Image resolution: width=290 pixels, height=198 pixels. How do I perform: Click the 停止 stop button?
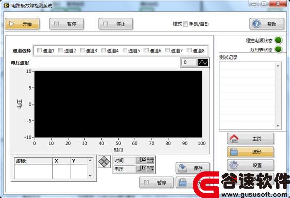pyautogui.click(x=116, y=24)
